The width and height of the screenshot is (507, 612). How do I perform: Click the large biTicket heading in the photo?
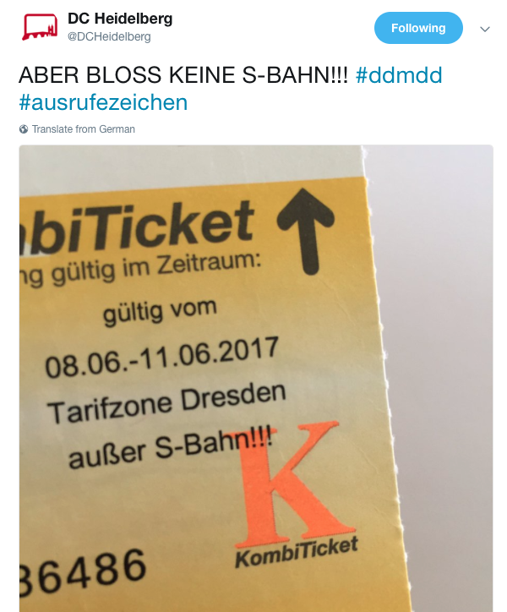(x=138, y=228)
